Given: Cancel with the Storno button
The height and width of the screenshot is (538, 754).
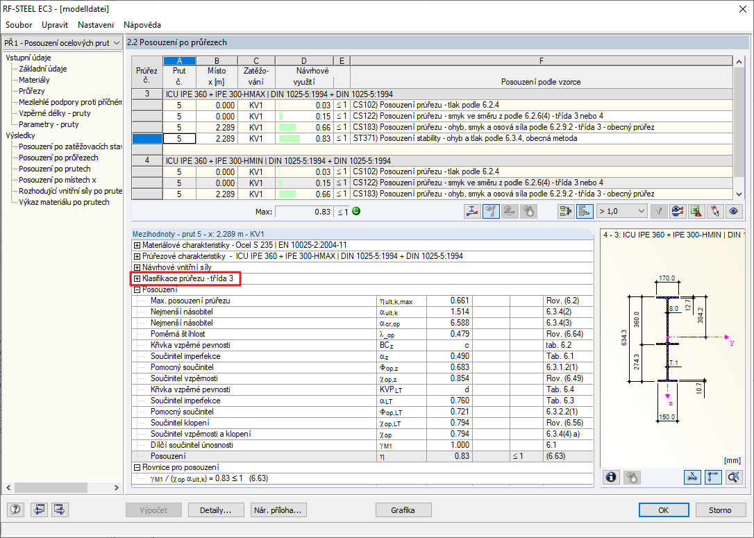Looking at the screenshot, I should [x=720, y=510].
